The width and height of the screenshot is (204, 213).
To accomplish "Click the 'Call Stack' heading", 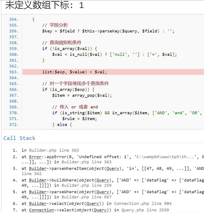I will pos(19,138).
